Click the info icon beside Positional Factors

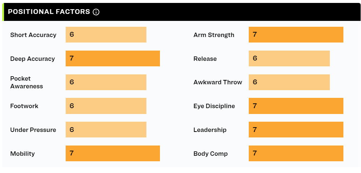pyautogui.click(x=96, y=12)
